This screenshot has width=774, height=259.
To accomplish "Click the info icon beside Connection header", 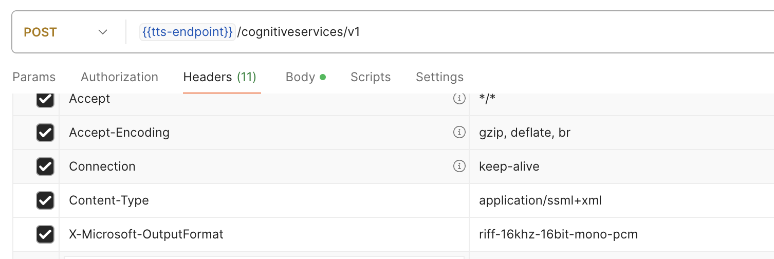I will pyautogui.click(x=459, y=166).
